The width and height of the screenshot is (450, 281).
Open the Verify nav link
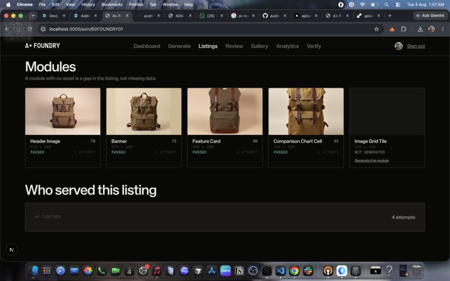[x=314, y=46]
